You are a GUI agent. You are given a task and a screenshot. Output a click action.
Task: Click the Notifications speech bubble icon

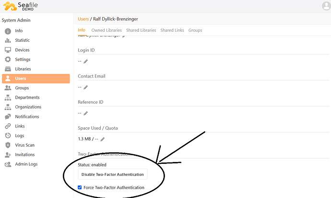(x=8, y=117)
